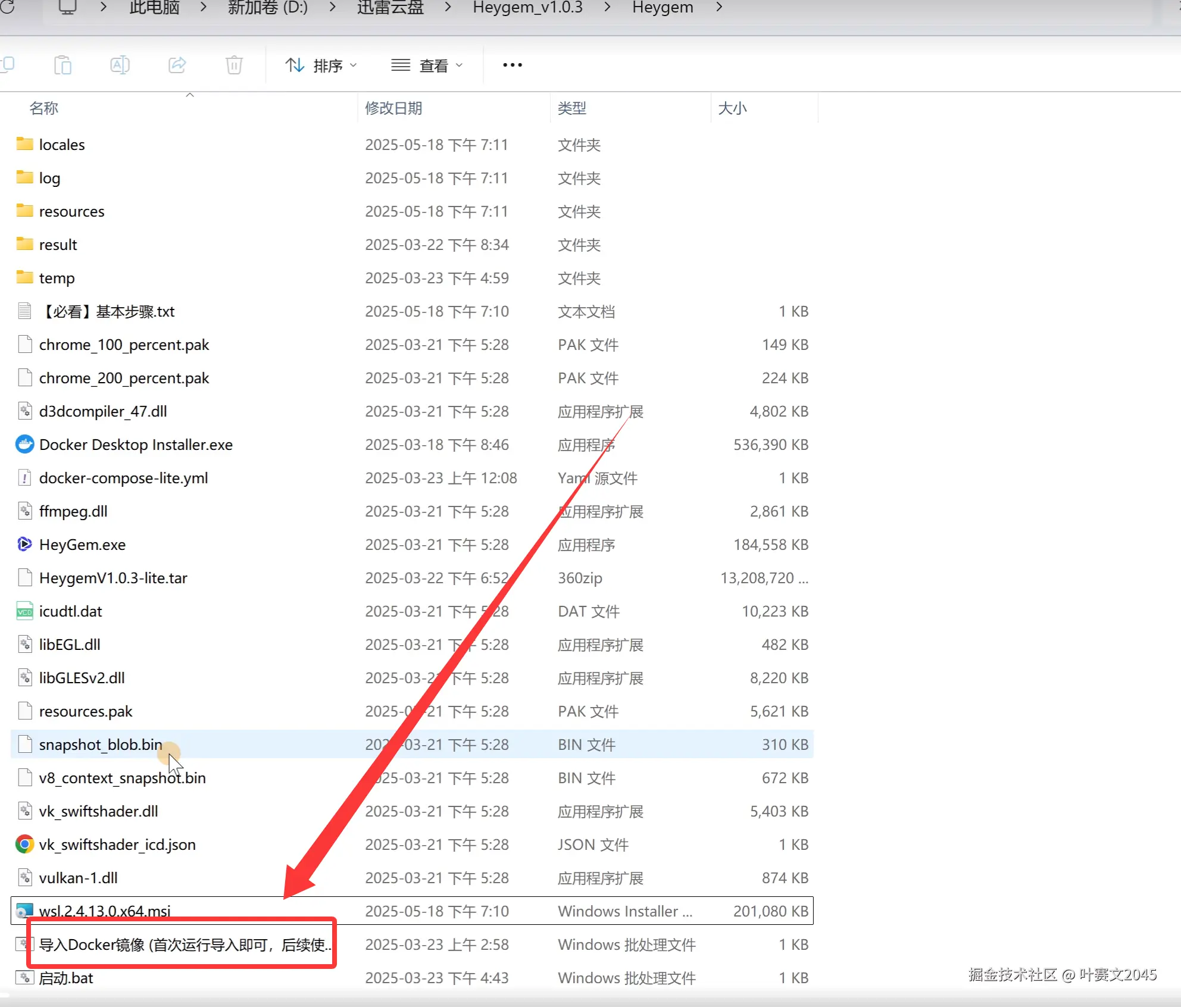Click the Refresh icon in address bar

pos(7,8)
